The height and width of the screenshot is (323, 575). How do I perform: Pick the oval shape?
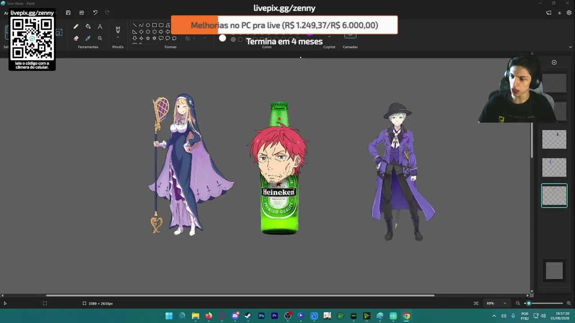(x=148, y=25)
